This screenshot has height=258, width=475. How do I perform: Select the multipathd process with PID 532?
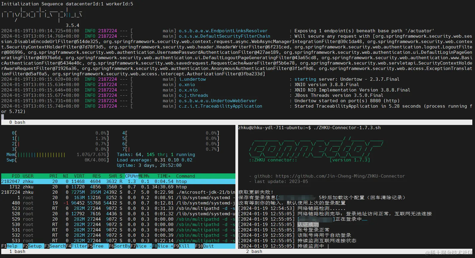pyautogui.click(x=118, y=235)
